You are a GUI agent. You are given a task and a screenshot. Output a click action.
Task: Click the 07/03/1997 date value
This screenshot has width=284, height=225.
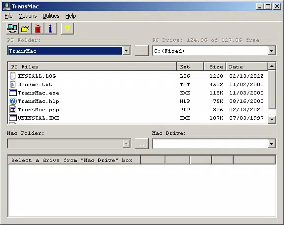246,118
